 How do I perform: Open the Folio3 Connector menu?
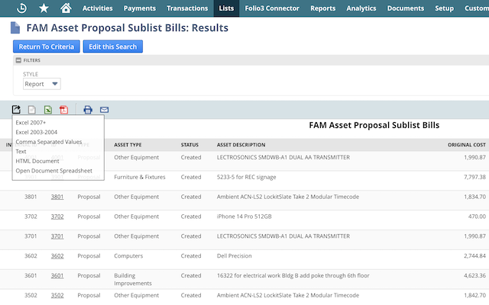click(x=272, y=8)
